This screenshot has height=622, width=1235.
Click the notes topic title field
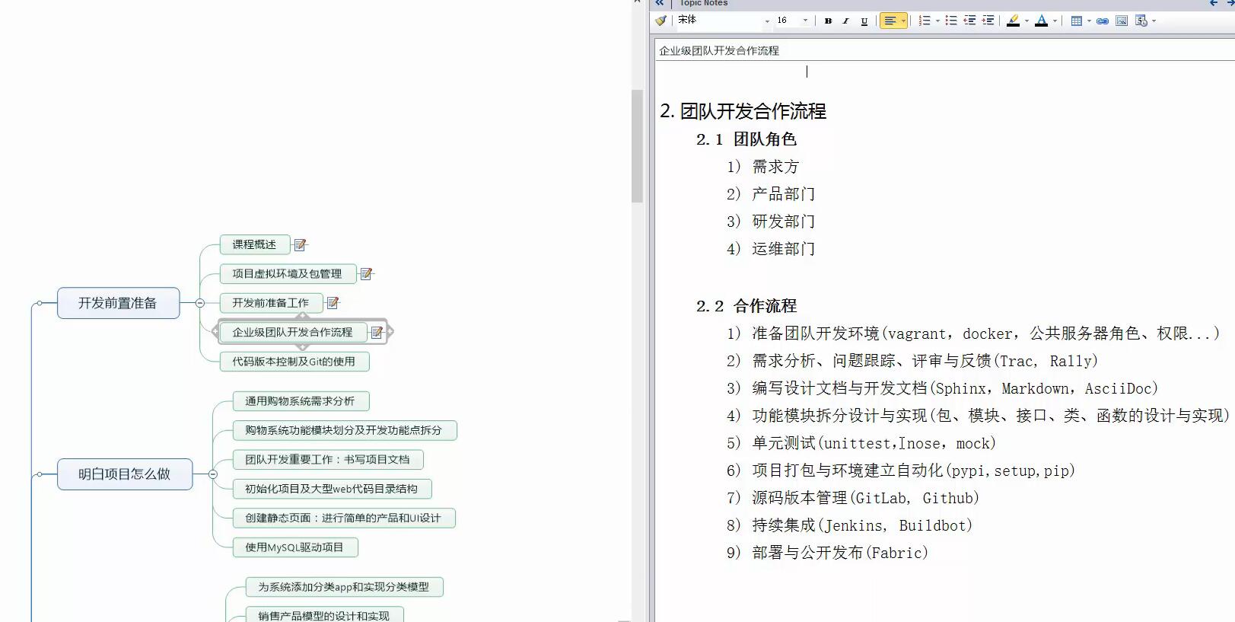pyautogui.click(x=945, y=50)
